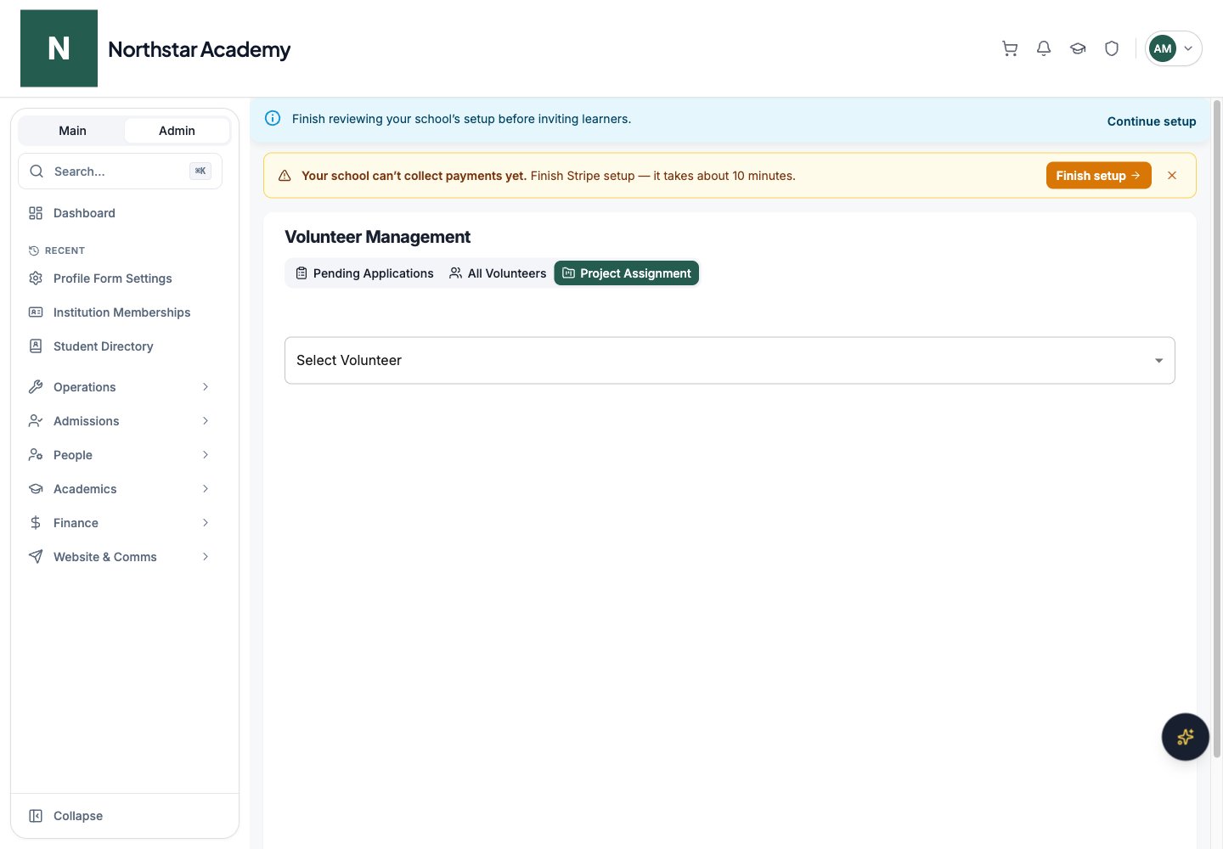Screen dimensions: 1223x849
Task: Expand the Website & Comms chevron
Action: [206, 557]
